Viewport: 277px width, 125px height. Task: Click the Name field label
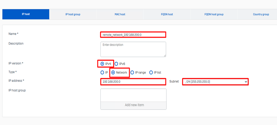pyautogui.click(x=13, y=34)
